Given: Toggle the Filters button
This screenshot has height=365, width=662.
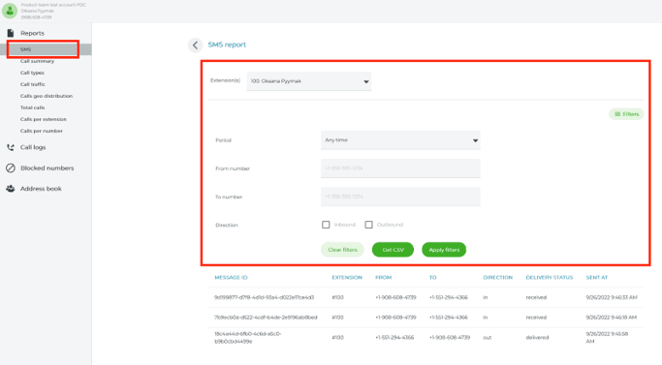Looking at the screenshot, I should pyautogui.click(x=626, y=114).
